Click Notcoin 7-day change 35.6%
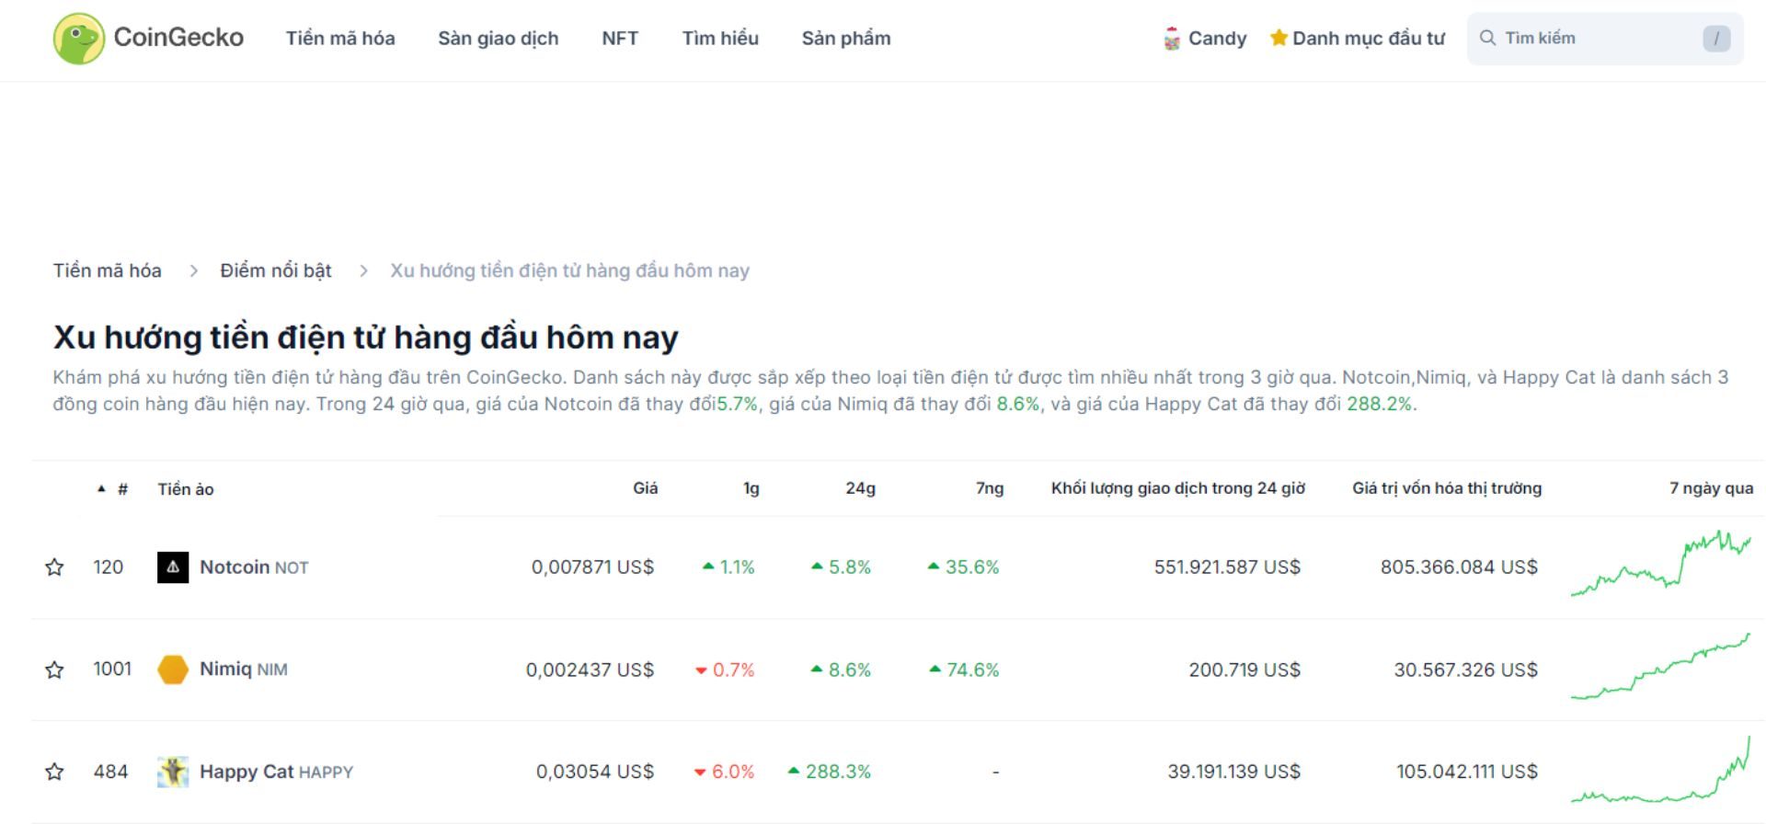The width and height of the screenshot is (1766, 824). click(963, 567)
